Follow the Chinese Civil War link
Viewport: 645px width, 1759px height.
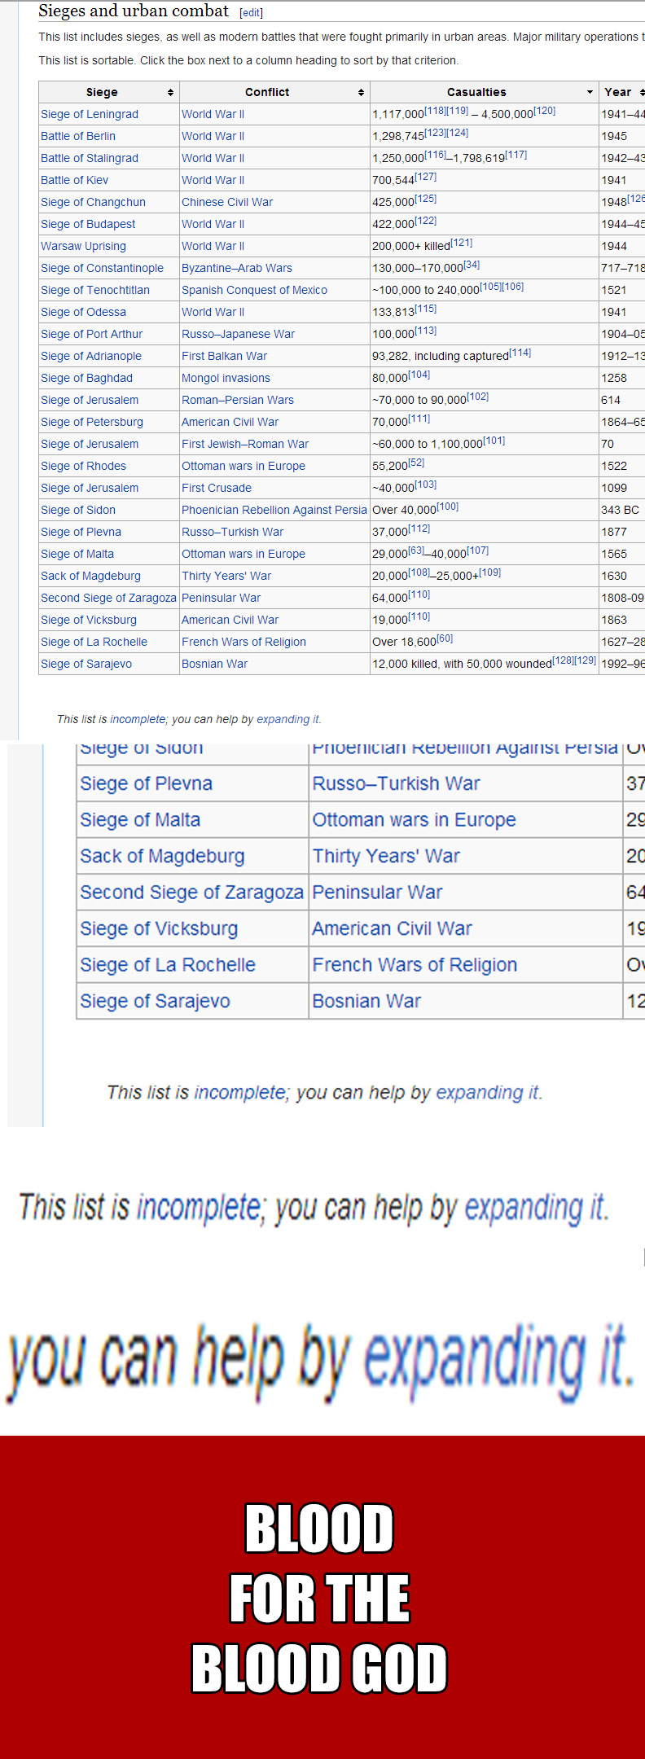[x=227, y=202]
